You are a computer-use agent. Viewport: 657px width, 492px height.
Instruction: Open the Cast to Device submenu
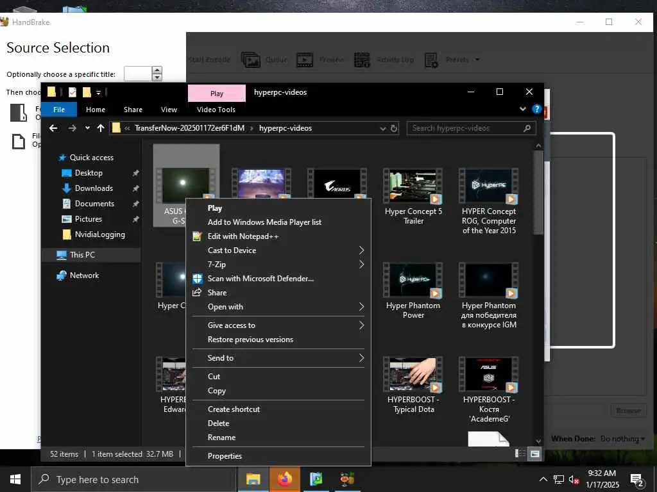click(278, 250)
